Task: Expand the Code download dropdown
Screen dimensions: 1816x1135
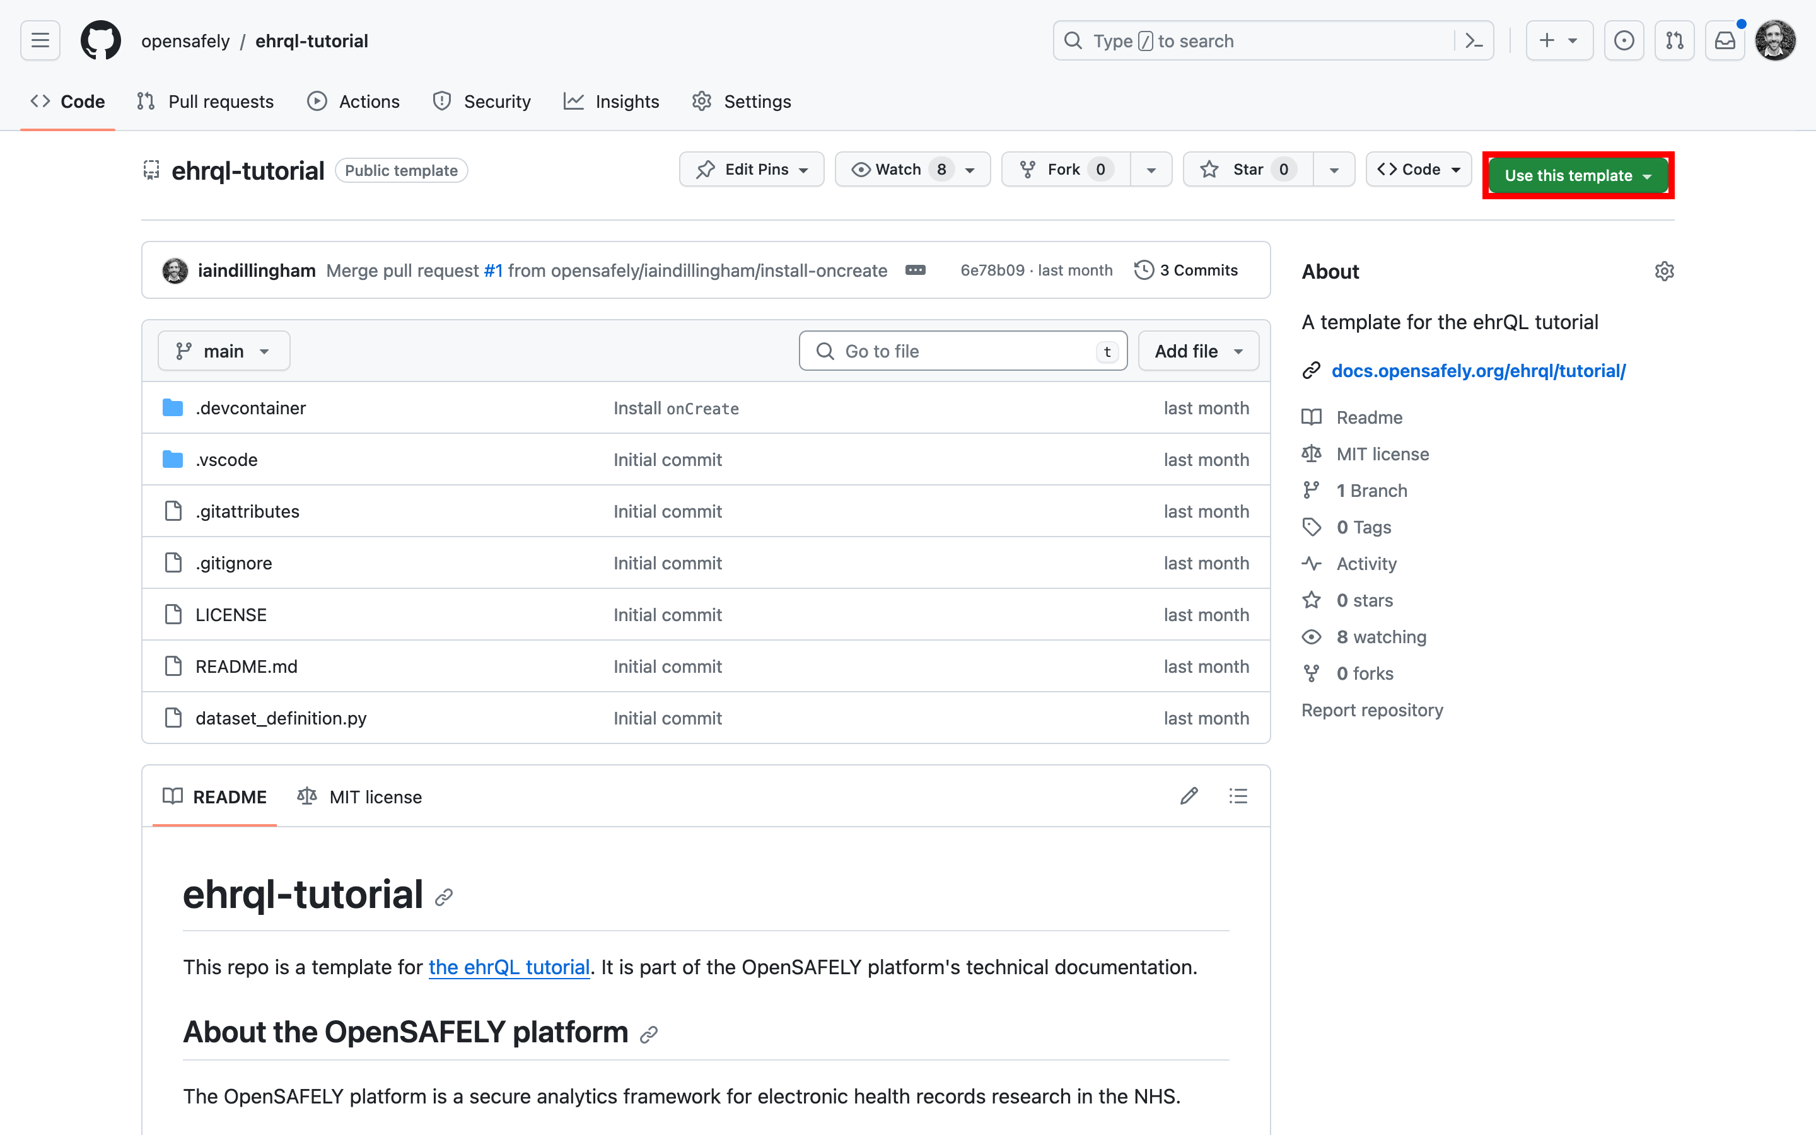Action: [x=1417, y=169]
